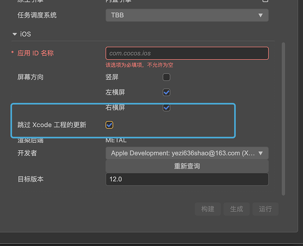Toggle 跳过 Xcode 工程的更新 checkbox

point(109,125)
